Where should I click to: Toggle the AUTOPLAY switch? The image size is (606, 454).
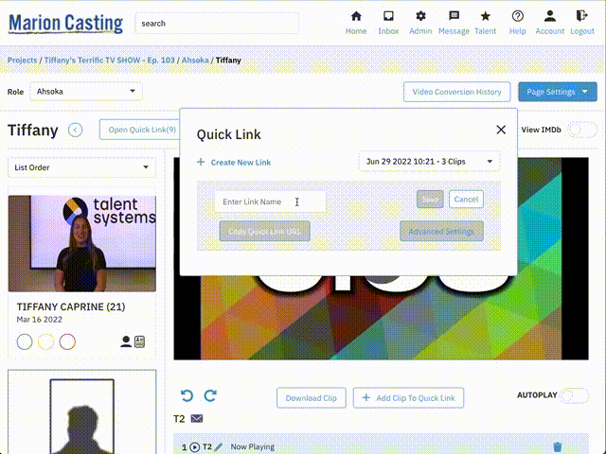pos(575,395)
